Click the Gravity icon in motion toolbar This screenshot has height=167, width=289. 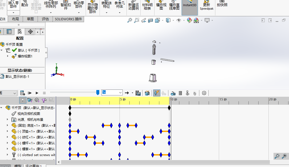(195, 93)
